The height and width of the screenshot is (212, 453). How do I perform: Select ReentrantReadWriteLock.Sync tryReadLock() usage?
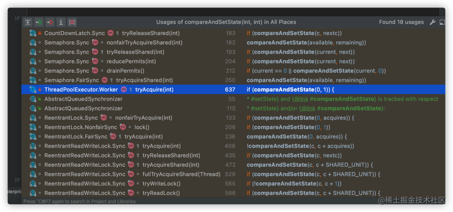point(233,193)
